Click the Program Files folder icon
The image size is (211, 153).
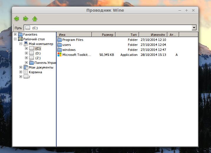[60, 40]
